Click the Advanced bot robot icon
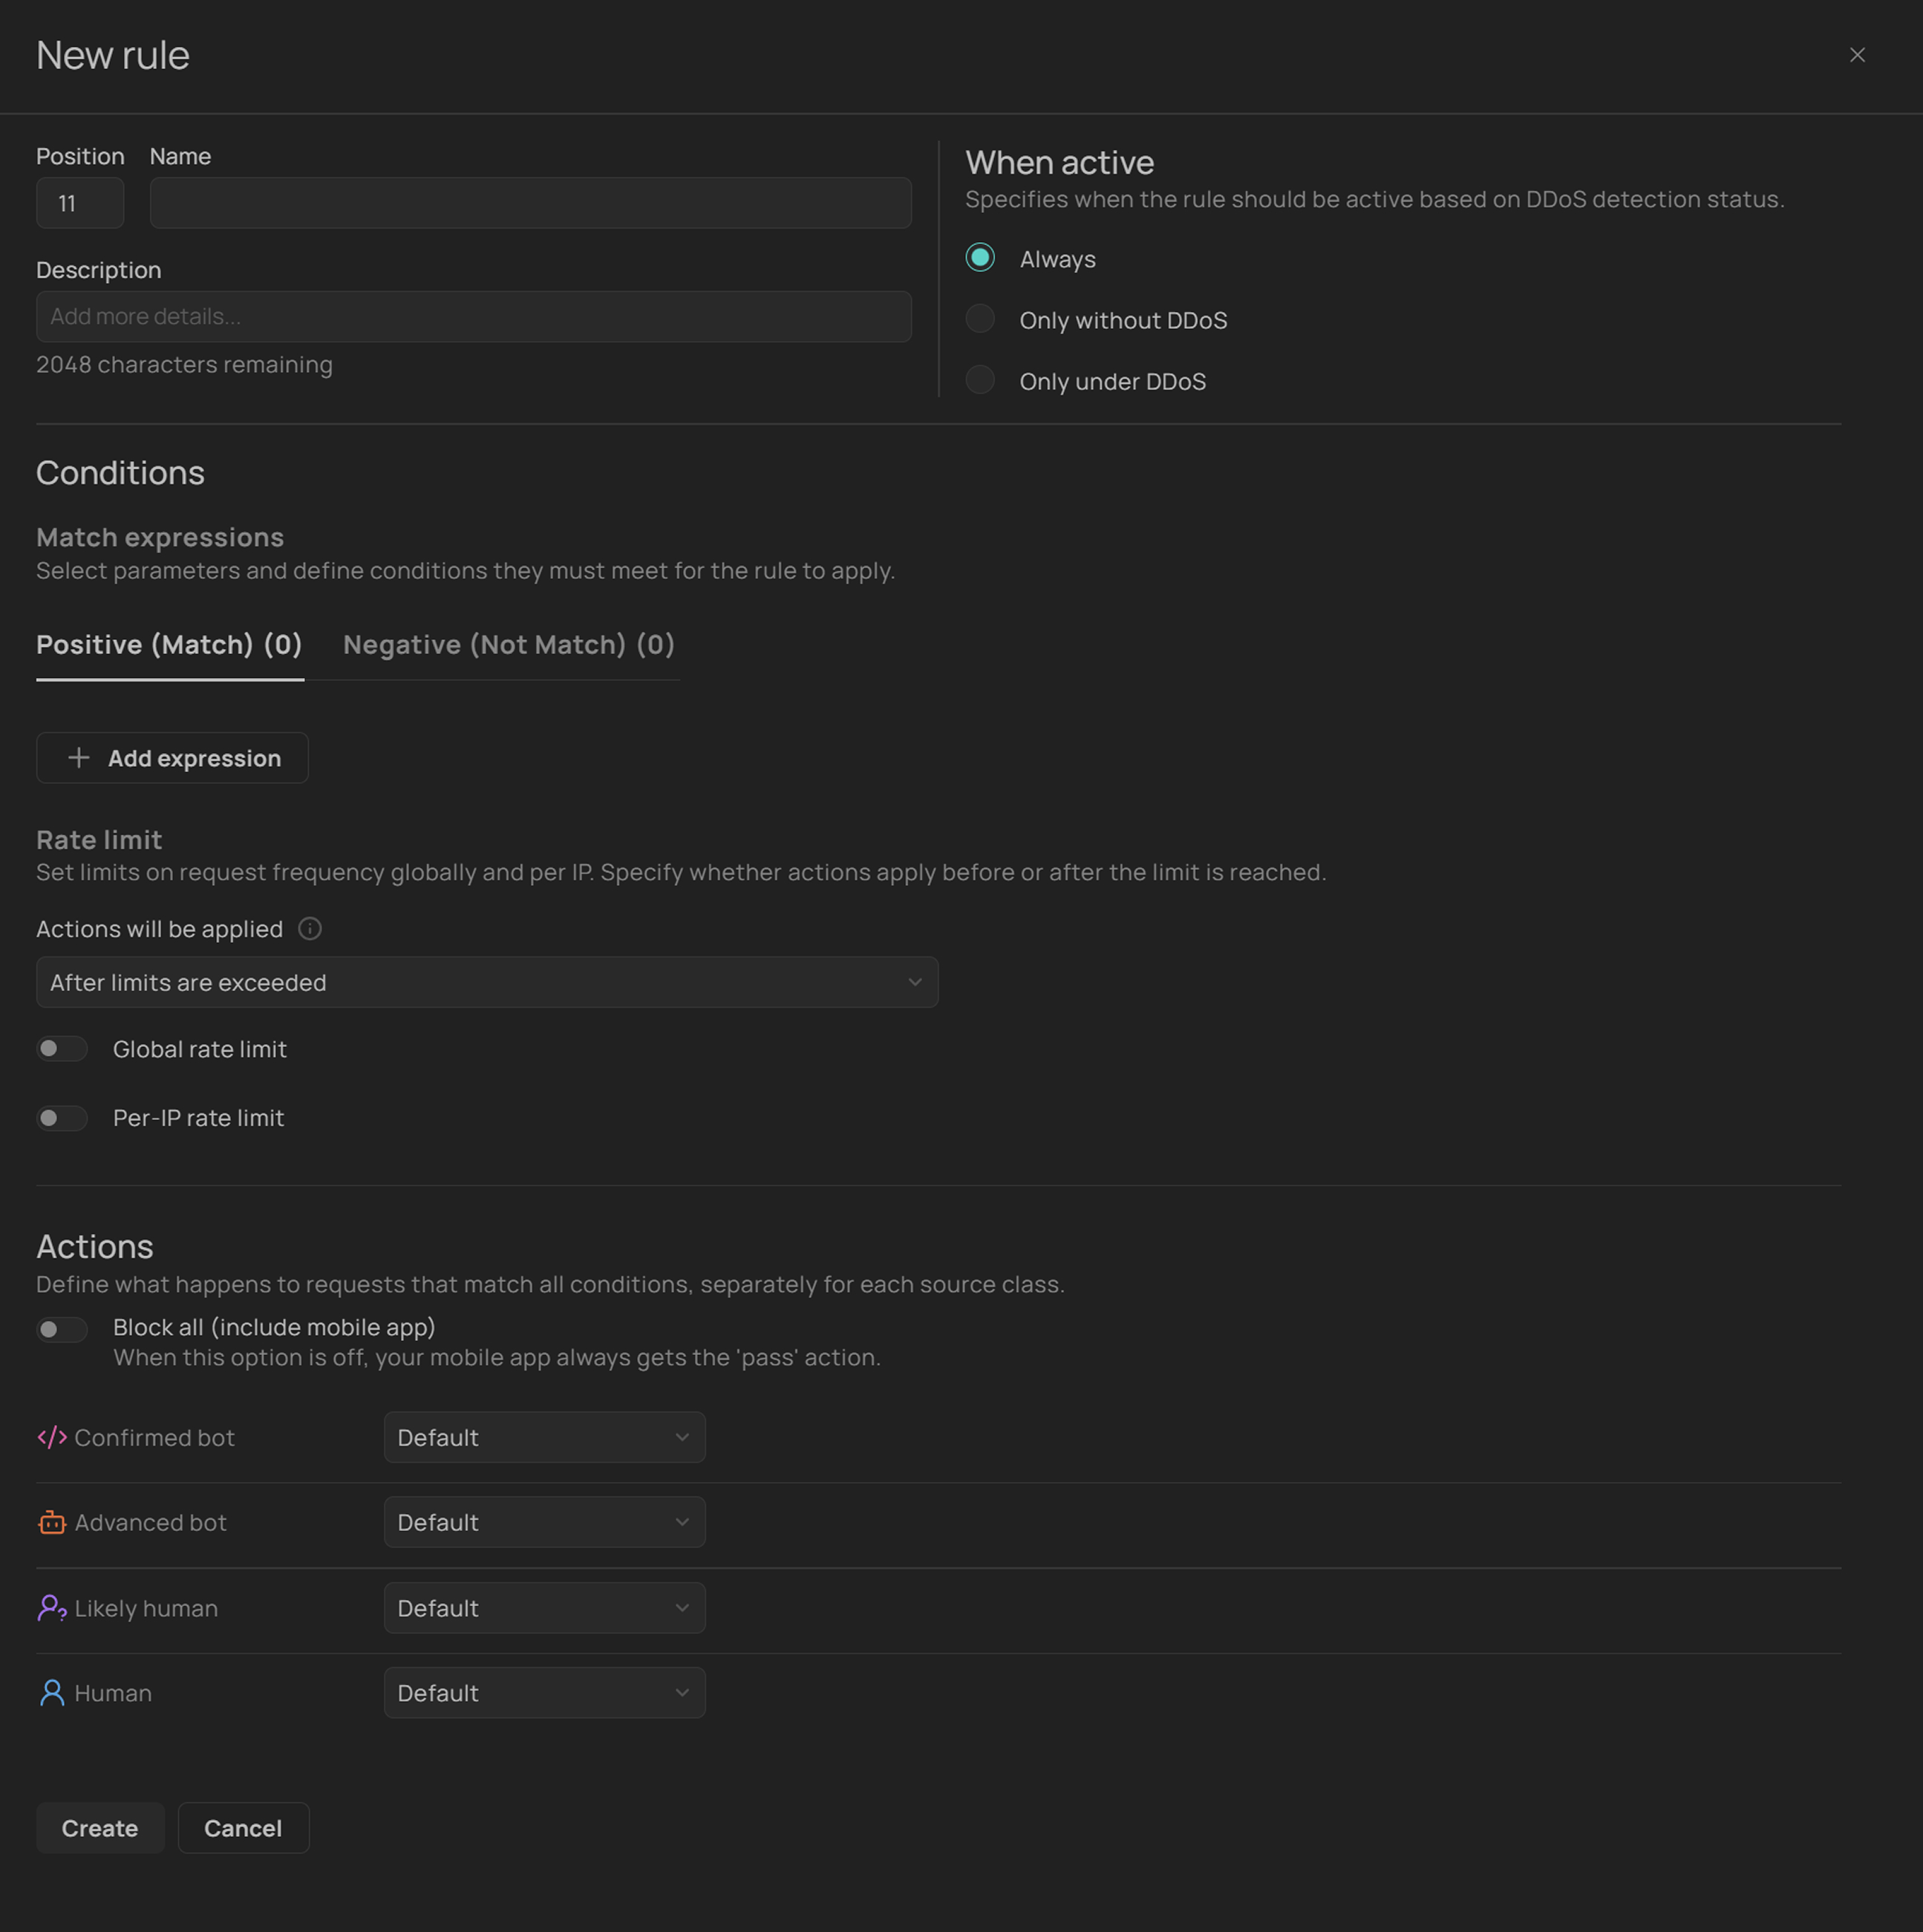1923x1932 pixels. pyautogui.click(x=52, y=1522)
